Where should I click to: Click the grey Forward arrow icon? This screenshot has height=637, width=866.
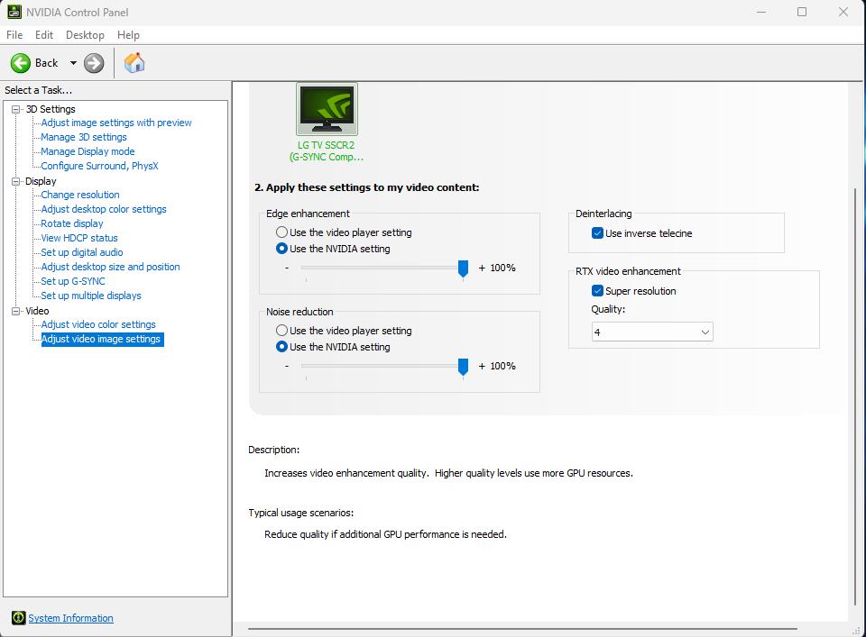(94, 63)
